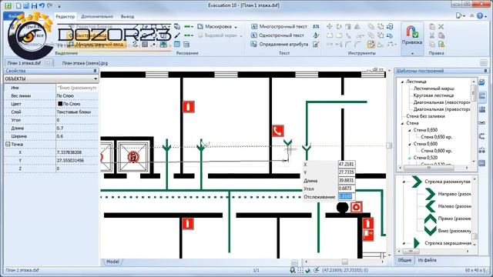Switch to План этажа (схема).jpg document tab
The width and height of the screenshot is (493, 277).
pyautogui.click(x=85, y=63)
